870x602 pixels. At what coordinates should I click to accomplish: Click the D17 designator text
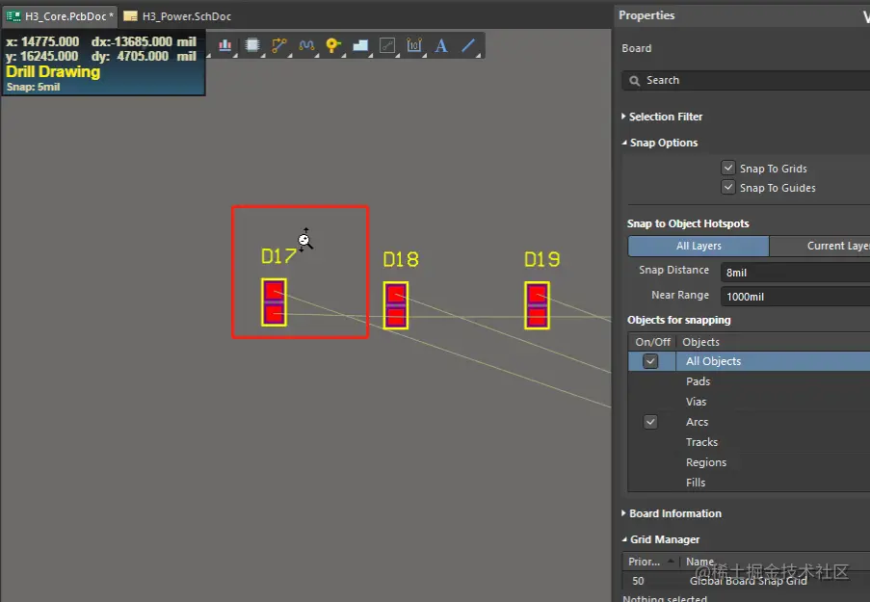[x=278, y=256]
